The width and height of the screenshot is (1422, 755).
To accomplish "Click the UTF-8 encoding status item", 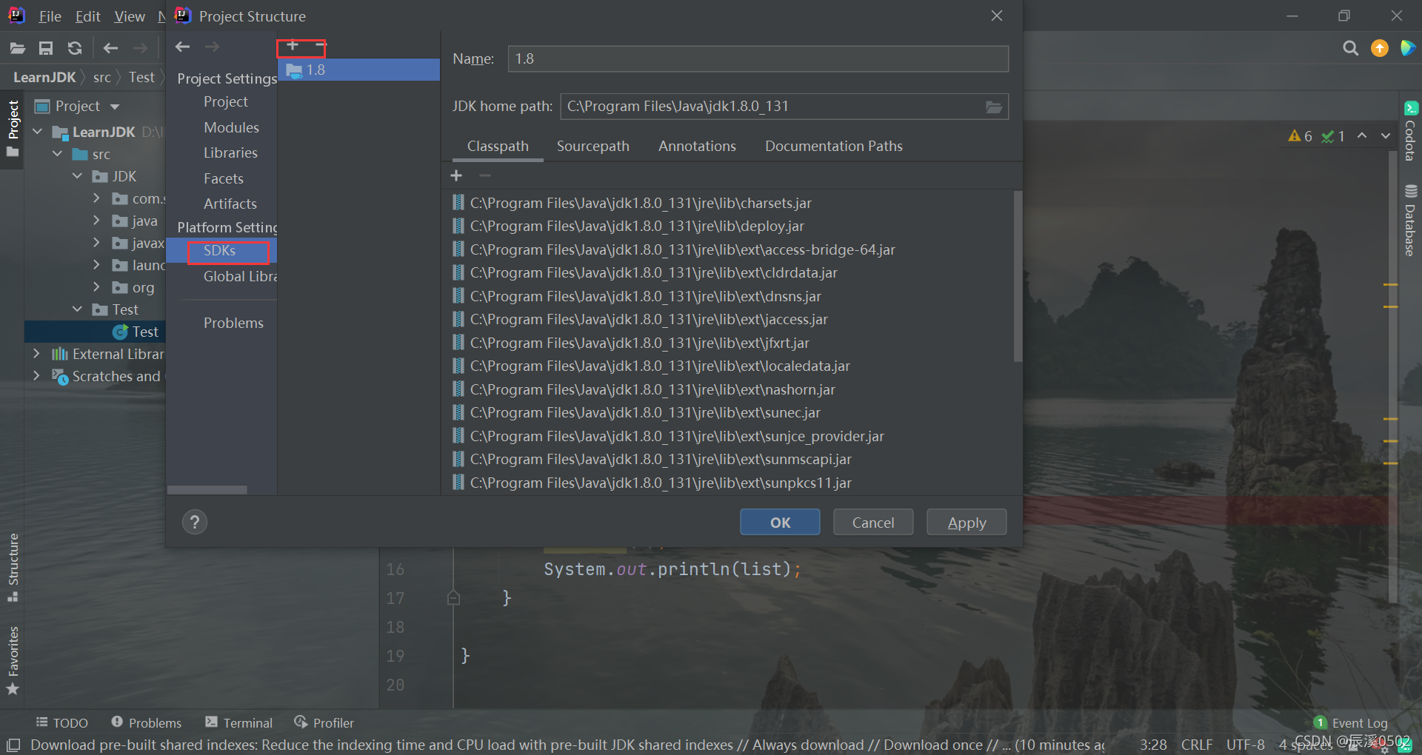I will [x=1246, y=745].
